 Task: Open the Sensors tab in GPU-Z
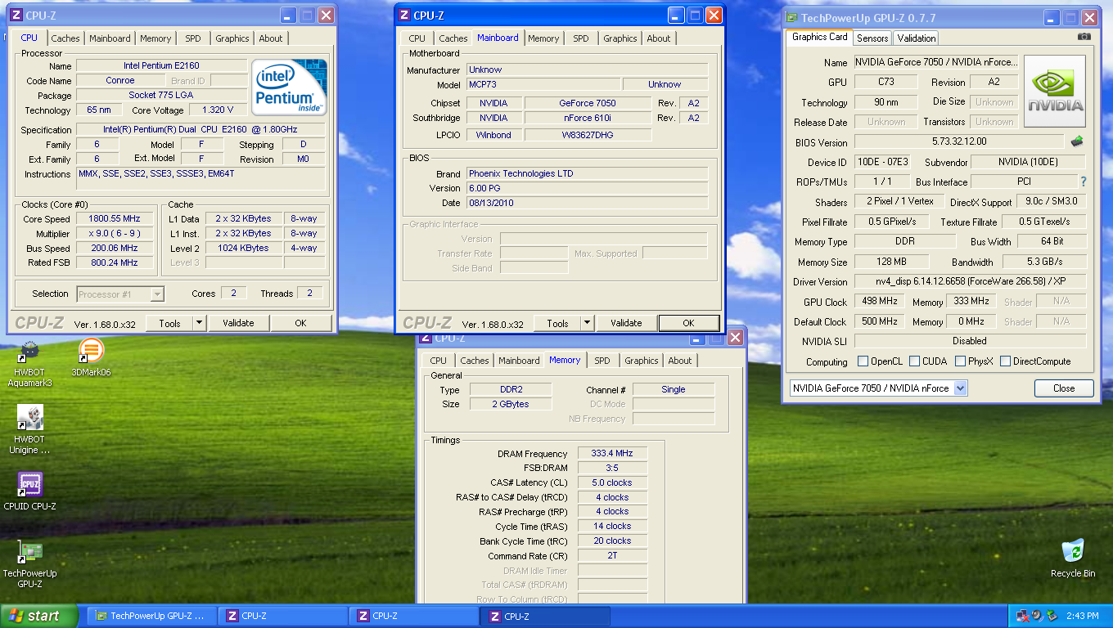pyautogui.click(x=872, y=38)
